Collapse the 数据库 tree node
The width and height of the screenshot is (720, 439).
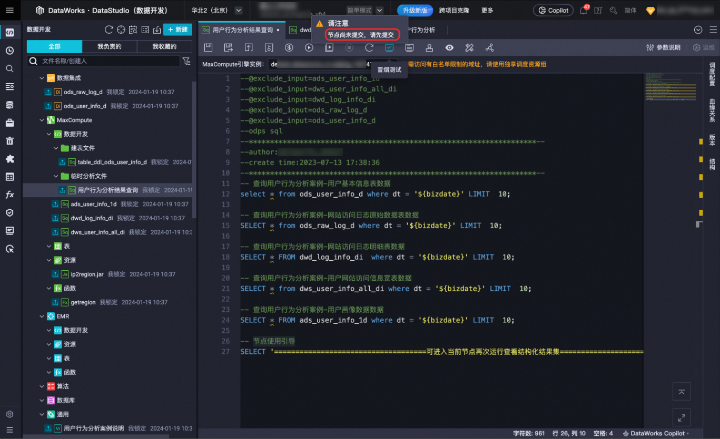pyautogui.click(x=42, y=400)
